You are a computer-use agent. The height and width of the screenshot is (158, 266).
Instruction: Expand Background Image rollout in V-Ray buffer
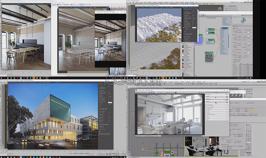pyautogui.click(x=217, y=114)
